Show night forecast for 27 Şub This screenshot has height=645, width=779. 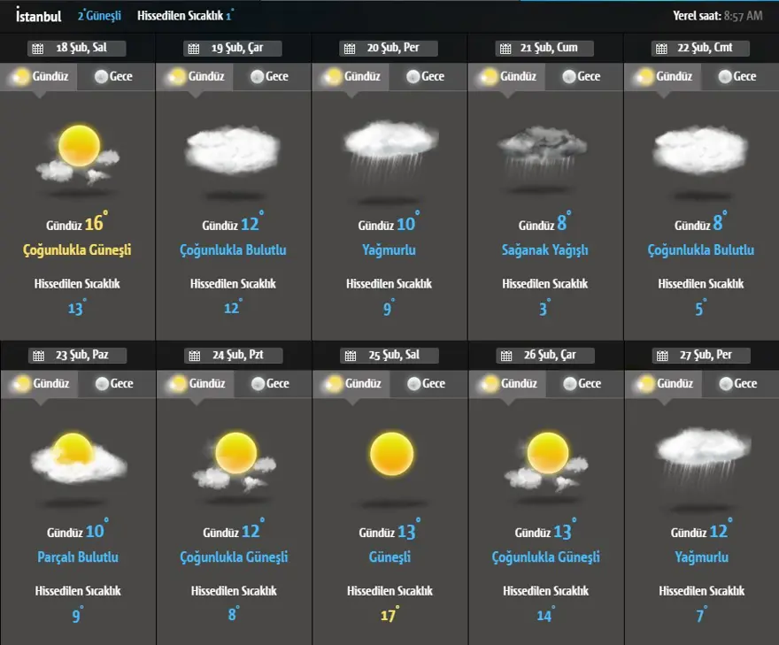coord(737,384)
